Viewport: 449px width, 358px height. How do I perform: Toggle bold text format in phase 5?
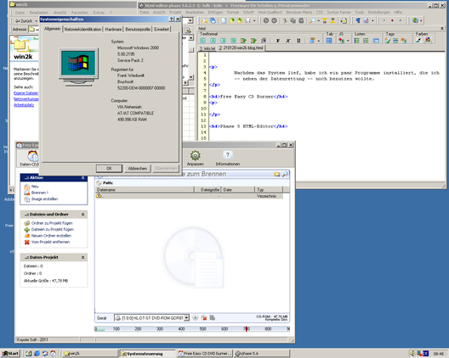(x=278, y=41)
